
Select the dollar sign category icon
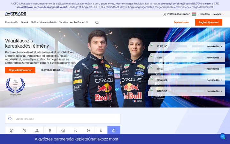click(x=101, y=131)
